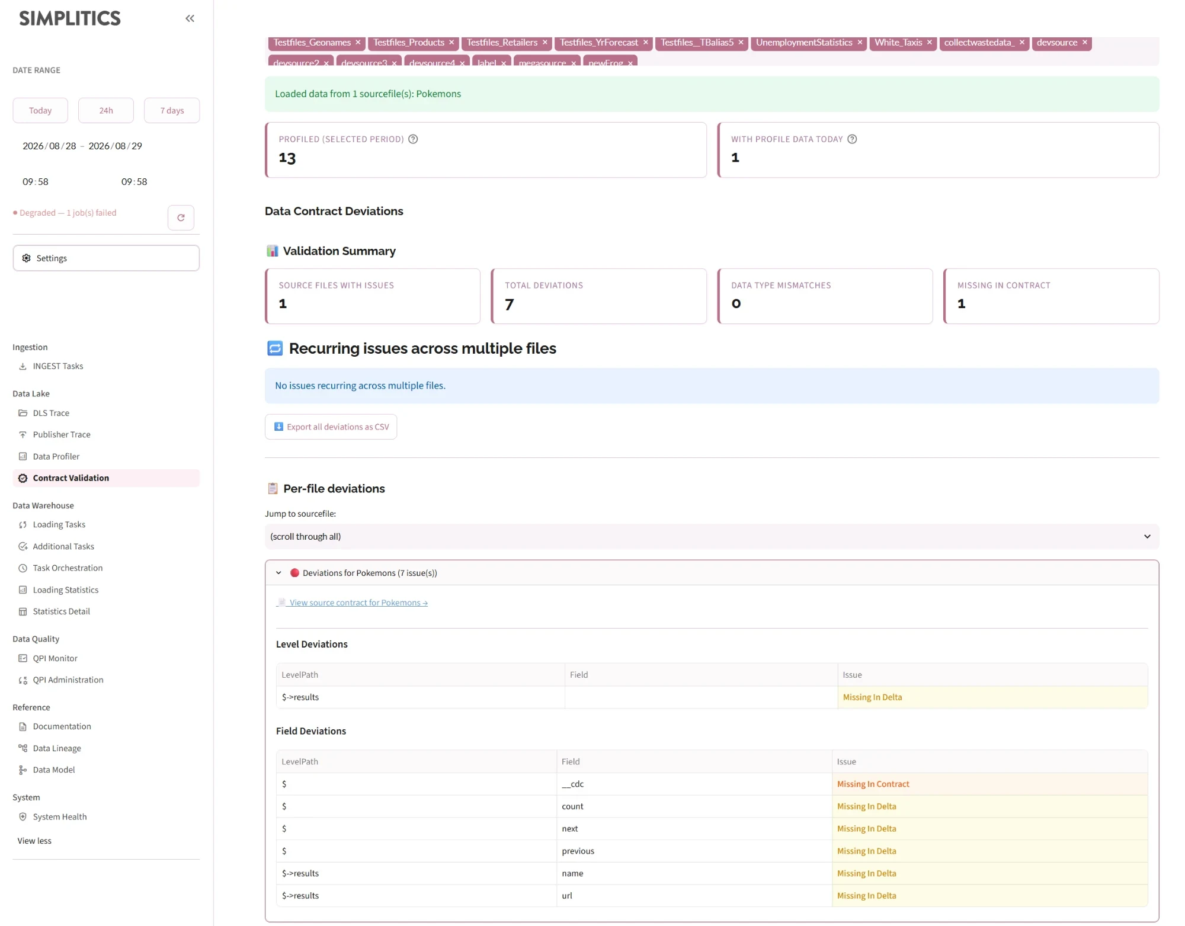Click the 'previous' field cell
The width and height of the screenshot is (1185, 926).
tap(694, 851)
